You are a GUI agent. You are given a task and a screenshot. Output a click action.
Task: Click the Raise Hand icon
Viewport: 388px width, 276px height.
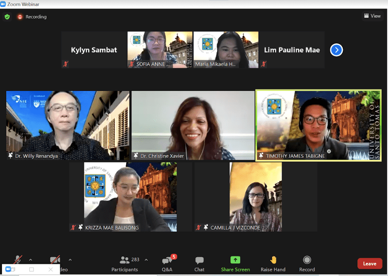point(273,260)
